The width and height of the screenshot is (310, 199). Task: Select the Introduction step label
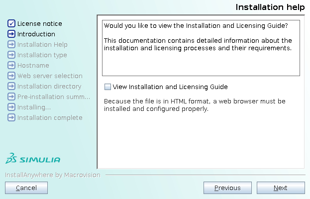click(36, 34)
